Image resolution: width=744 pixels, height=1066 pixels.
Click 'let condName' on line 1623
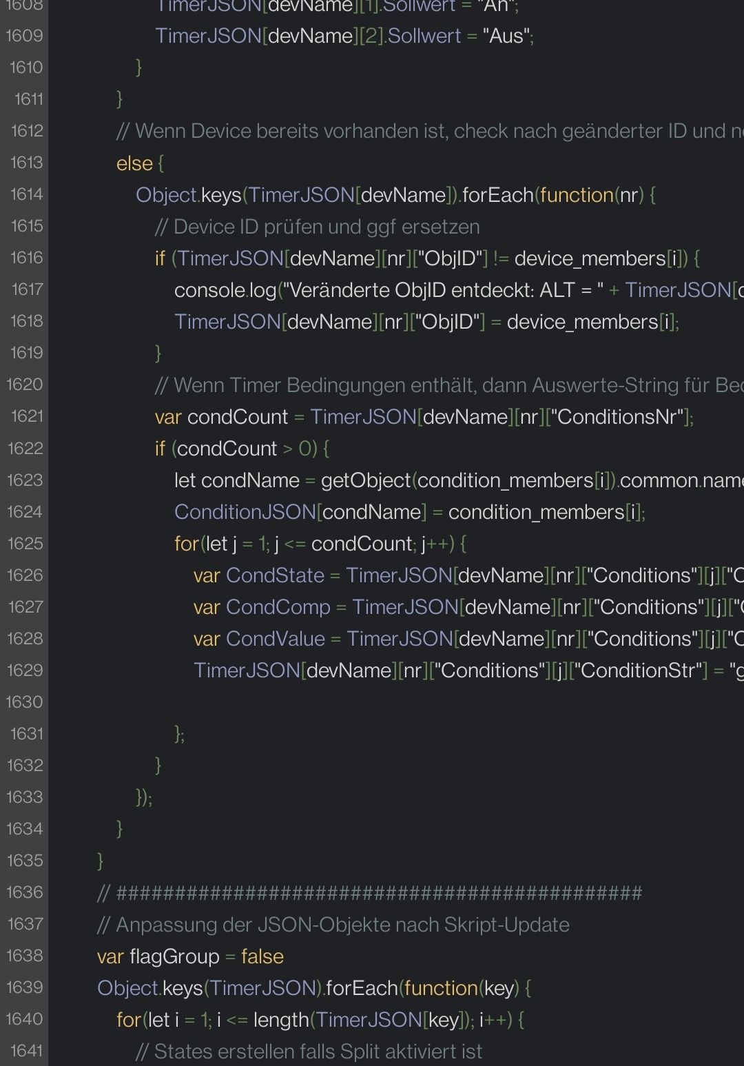(x=237, y=480)
